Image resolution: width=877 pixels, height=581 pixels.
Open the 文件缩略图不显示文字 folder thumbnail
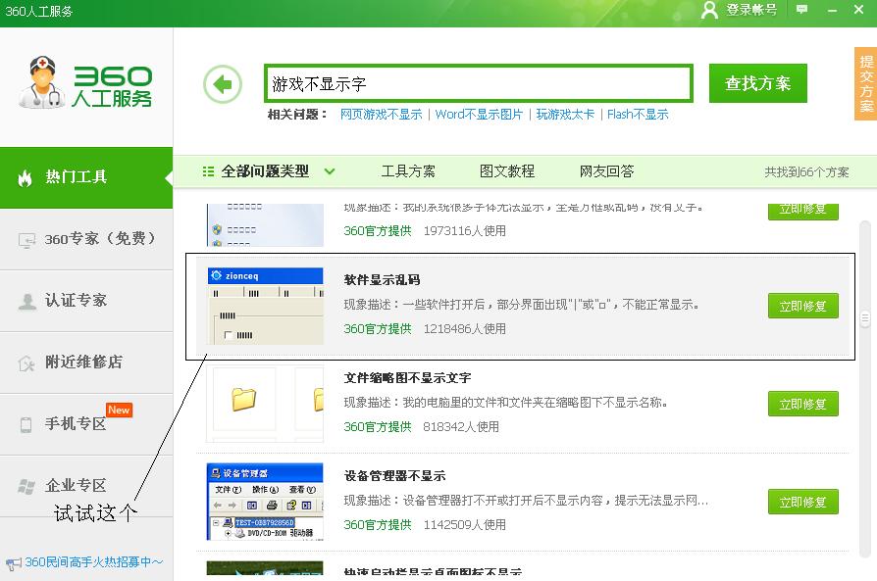265,404
